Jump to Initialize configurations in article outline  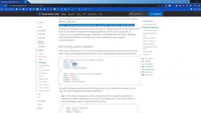(x=149, y=24)
